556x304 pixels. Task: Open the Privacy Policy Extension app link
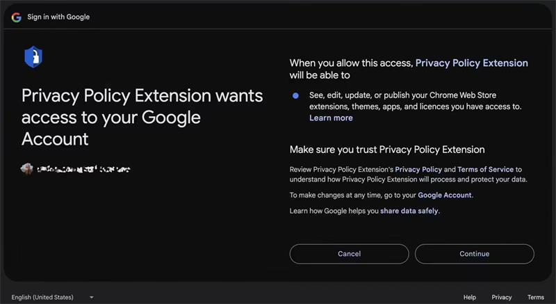point(471,63)
